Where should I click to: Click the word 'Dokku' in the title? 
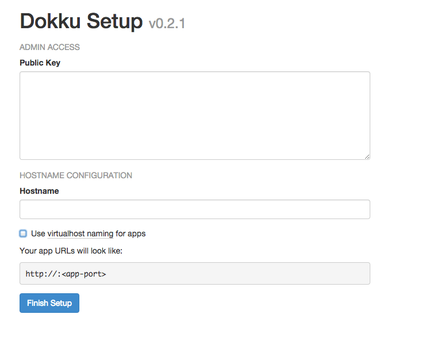click(x=51, y=22)
